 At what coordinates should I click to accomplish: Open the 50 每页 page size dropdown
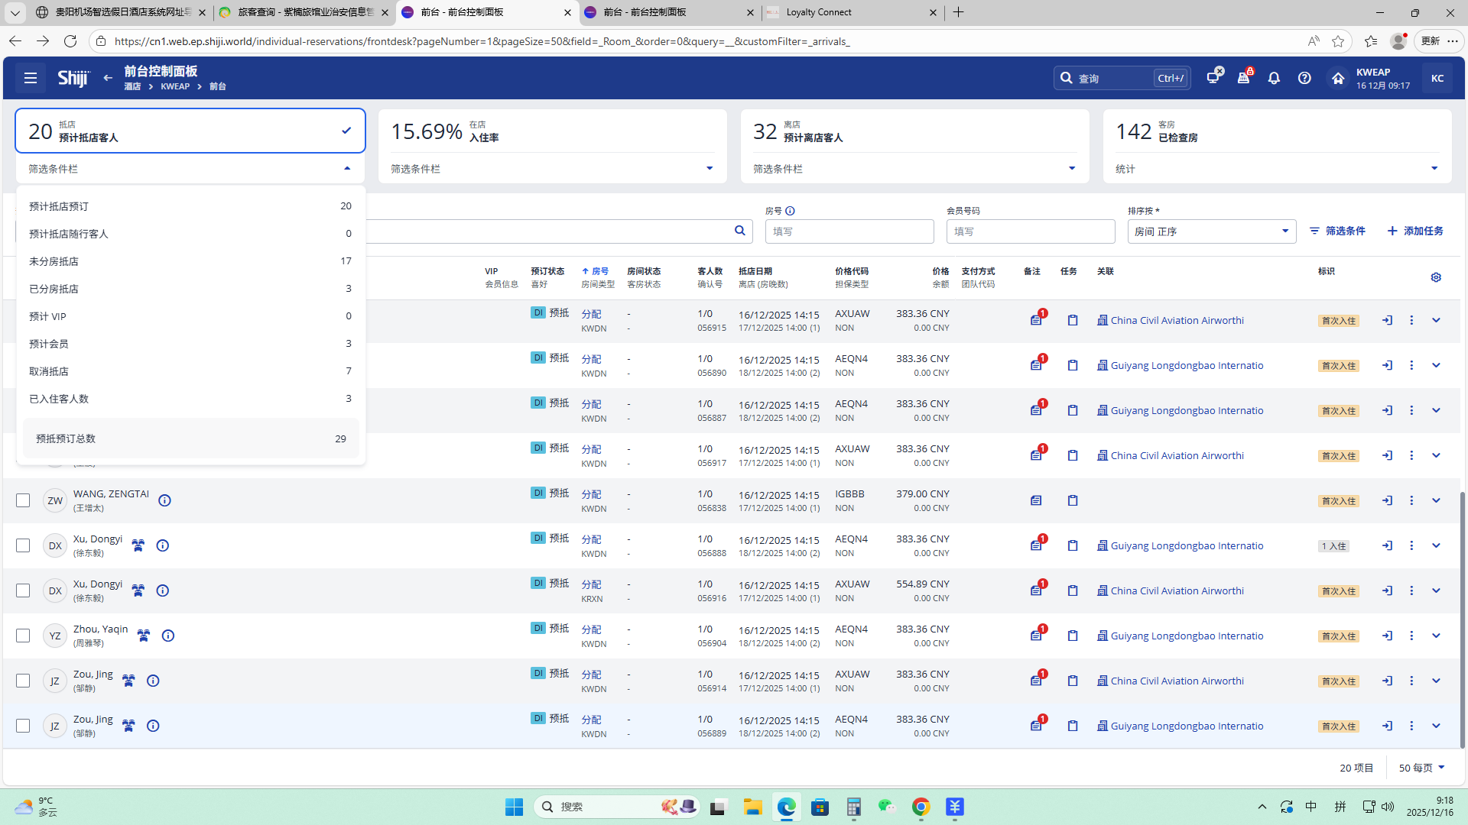click(1421, 768)
